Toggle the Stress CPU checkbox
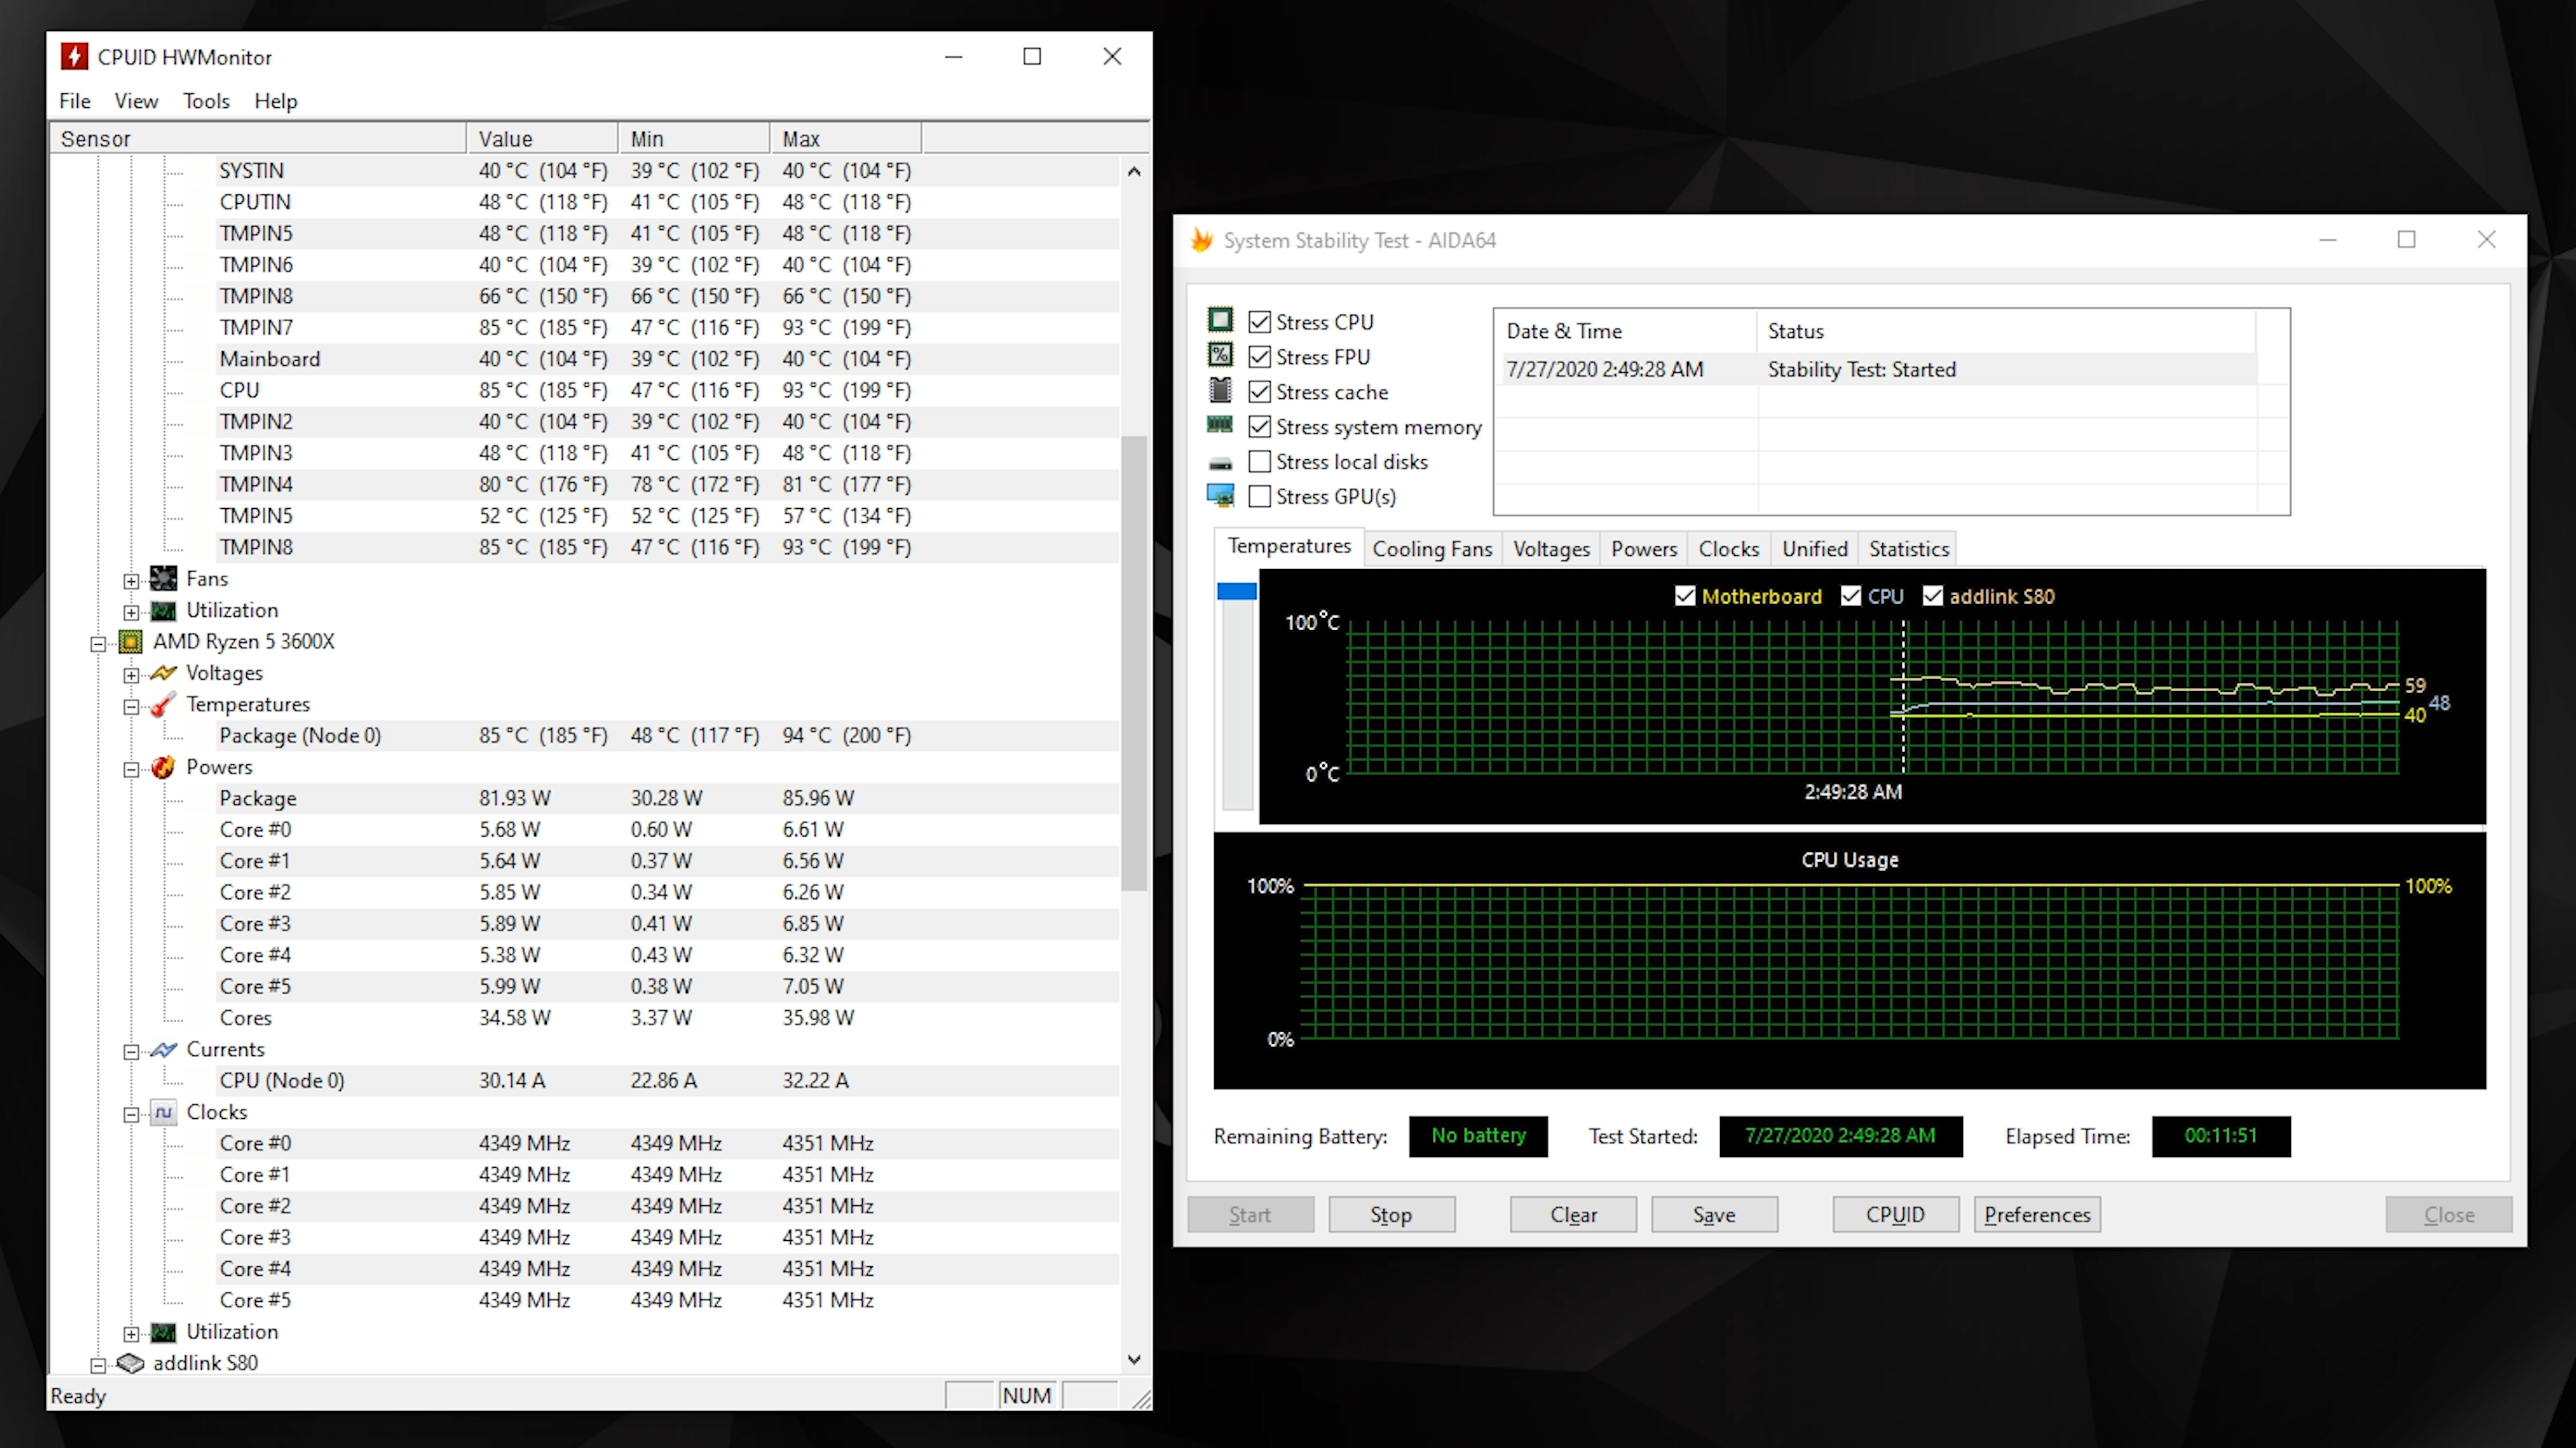Viewport: 2576px width, 1448px height. click(x=1260, y=322)
